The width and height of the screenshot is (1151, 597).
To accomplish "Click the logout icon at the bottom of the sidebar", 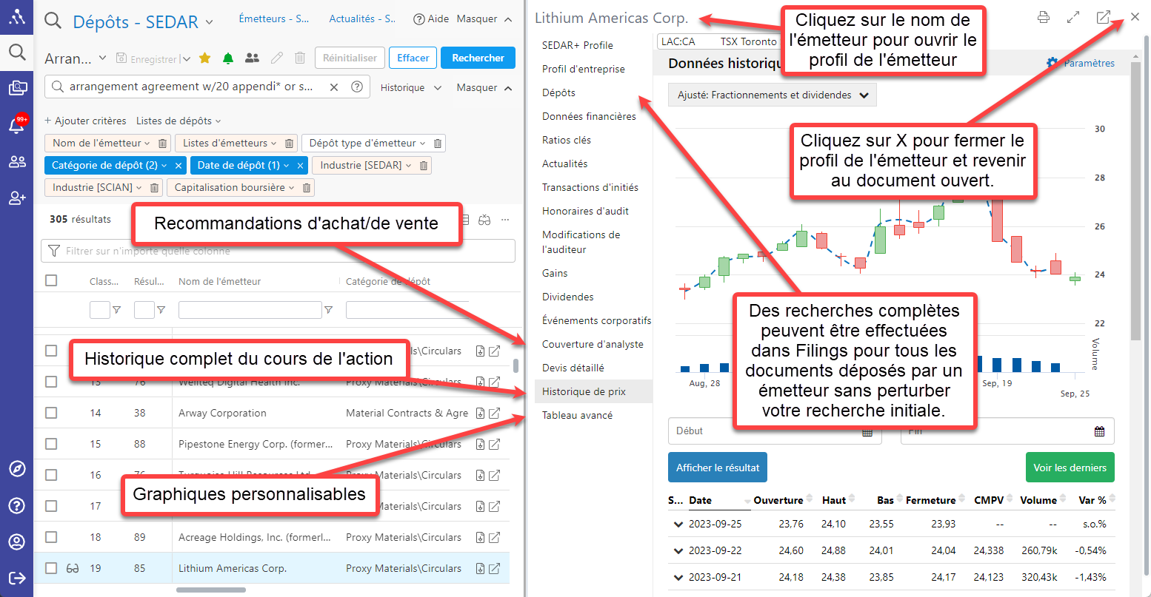I will pos(17,578).
